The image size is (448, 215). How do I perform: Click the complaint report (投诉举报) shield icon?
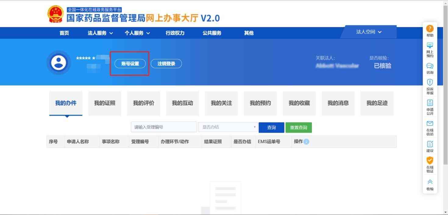(x=430, y=83)
